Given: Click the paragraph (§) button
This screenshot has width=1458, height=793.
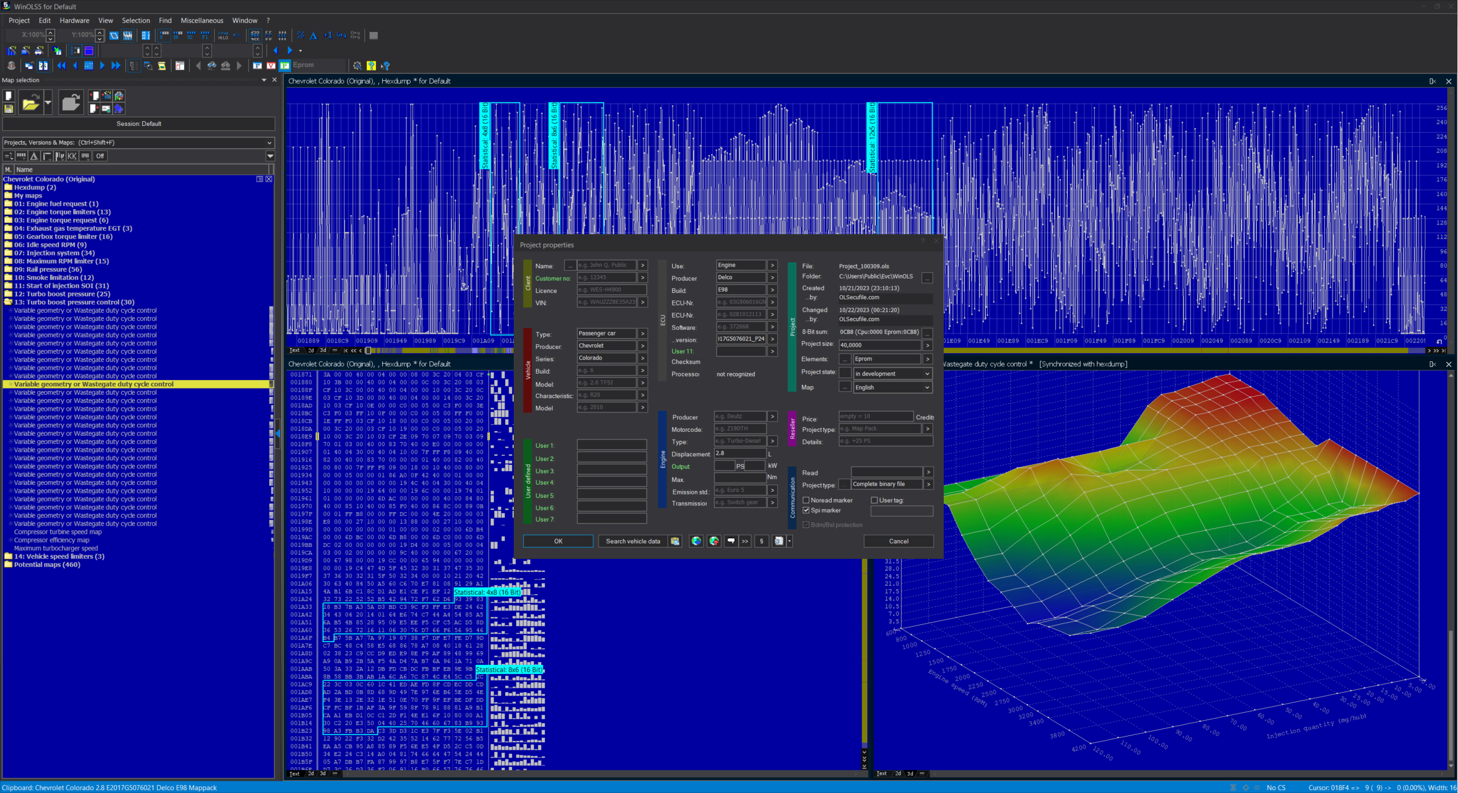Looking at the screenshot, I should pyautogui.click(x=761, y=541).
